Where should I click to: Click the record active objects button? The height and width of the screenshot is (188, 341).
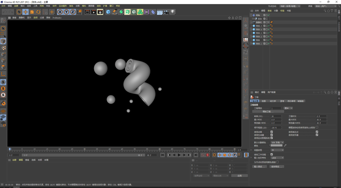click(x=203, y=155)
